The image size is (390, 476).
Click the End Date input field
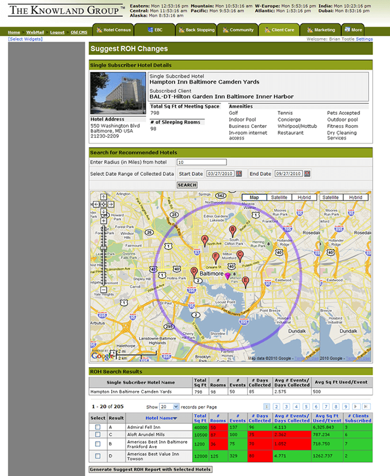[x=289, y=173]
